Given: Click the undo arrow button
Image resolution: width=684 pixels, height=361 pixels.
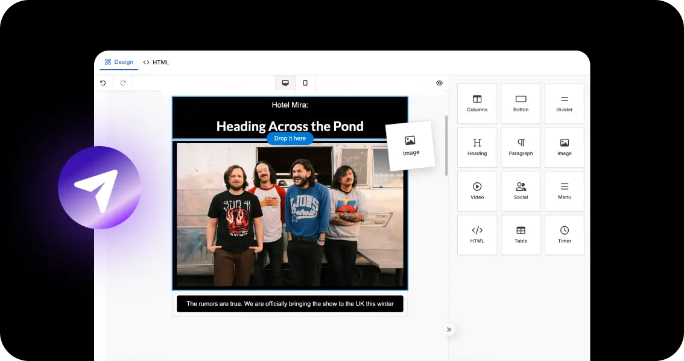Looking at the screenshot, I should [x=103, y=83].
